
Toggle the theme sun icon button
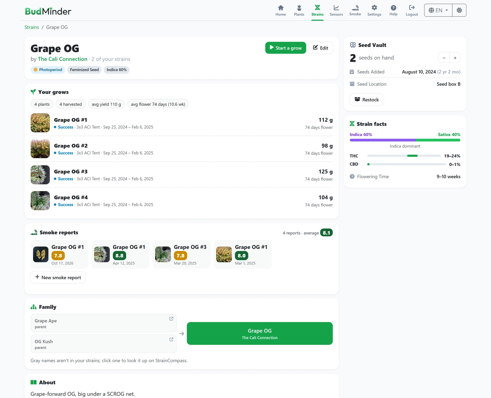(459, 10)
